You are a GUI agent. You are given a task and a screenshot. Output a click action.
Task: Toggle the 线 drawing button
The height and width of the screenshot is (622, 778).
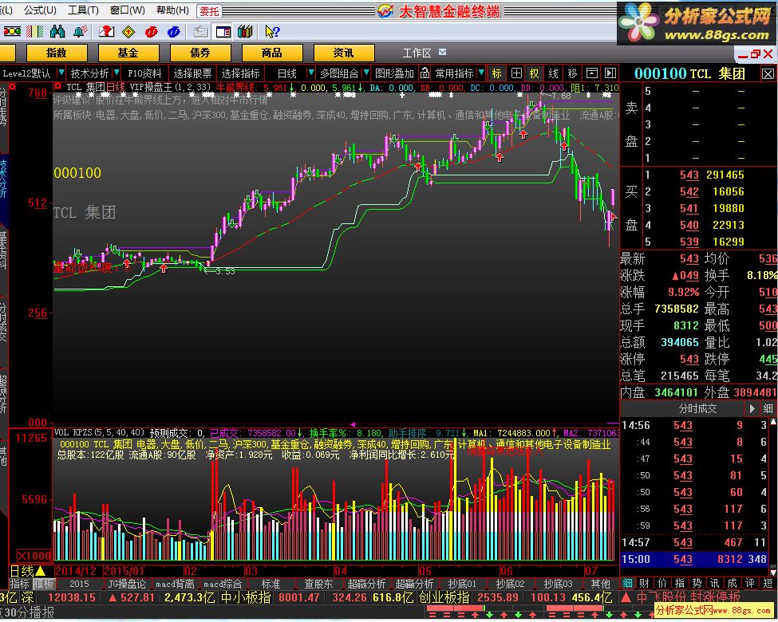[x=554, y=73]
